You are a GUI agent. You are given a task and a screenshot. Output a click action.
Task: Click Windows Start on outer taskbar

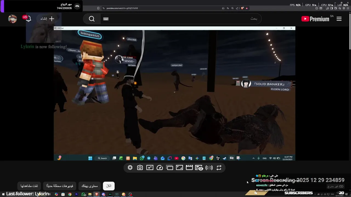pos(3,194)
